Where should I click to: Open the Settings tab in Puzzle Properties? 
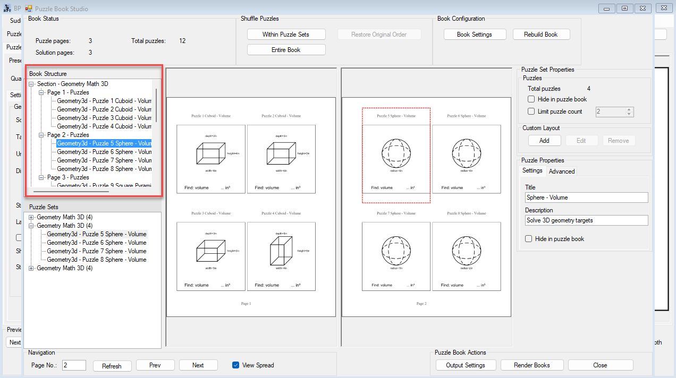click(x=532, y=170)
